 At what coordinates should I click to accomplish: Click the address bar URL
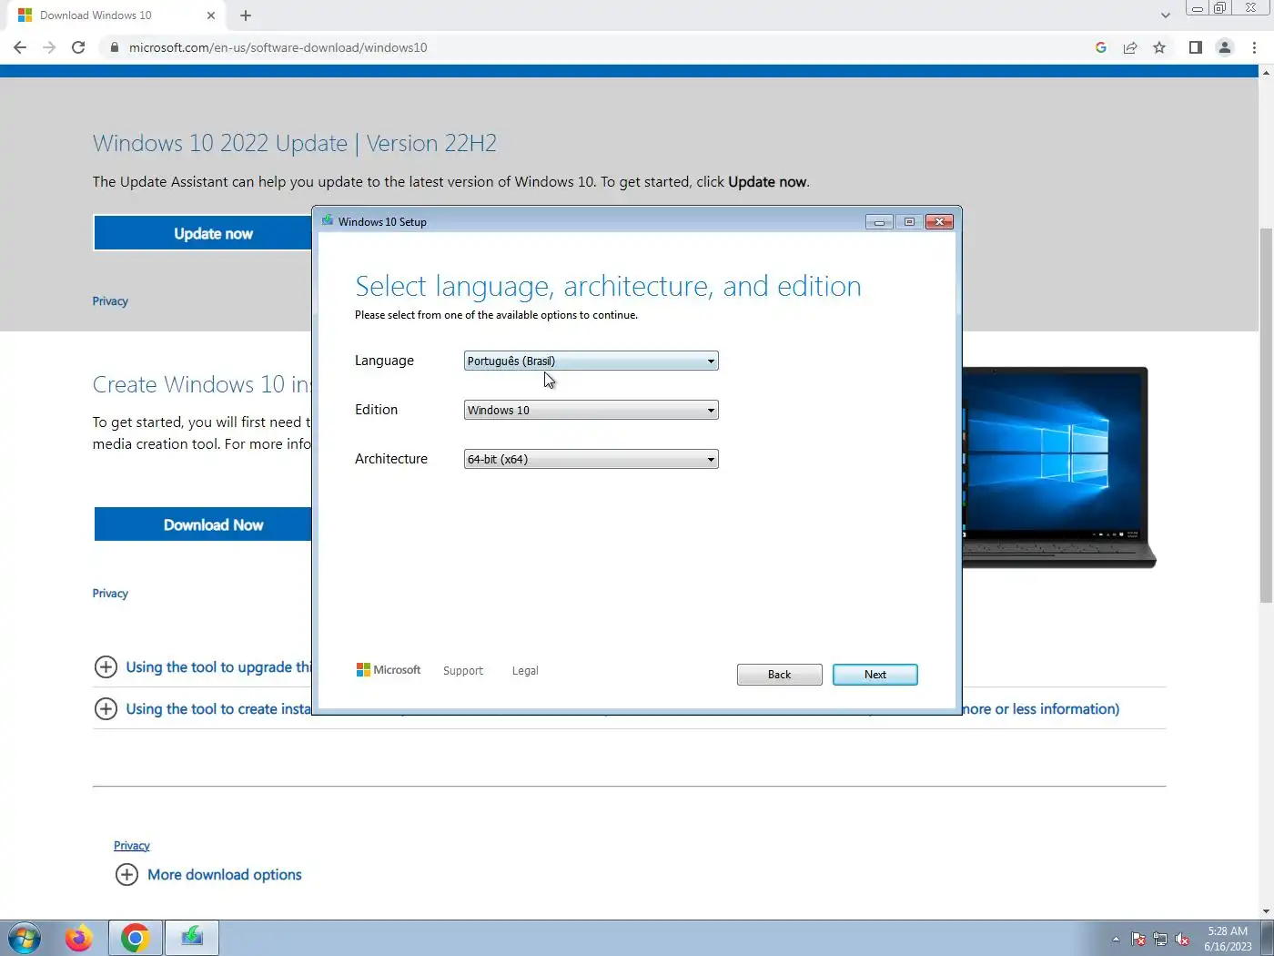point(278,47)
